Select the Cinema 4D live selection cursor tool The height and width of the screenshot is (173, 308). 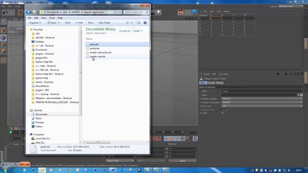[20, 13]
